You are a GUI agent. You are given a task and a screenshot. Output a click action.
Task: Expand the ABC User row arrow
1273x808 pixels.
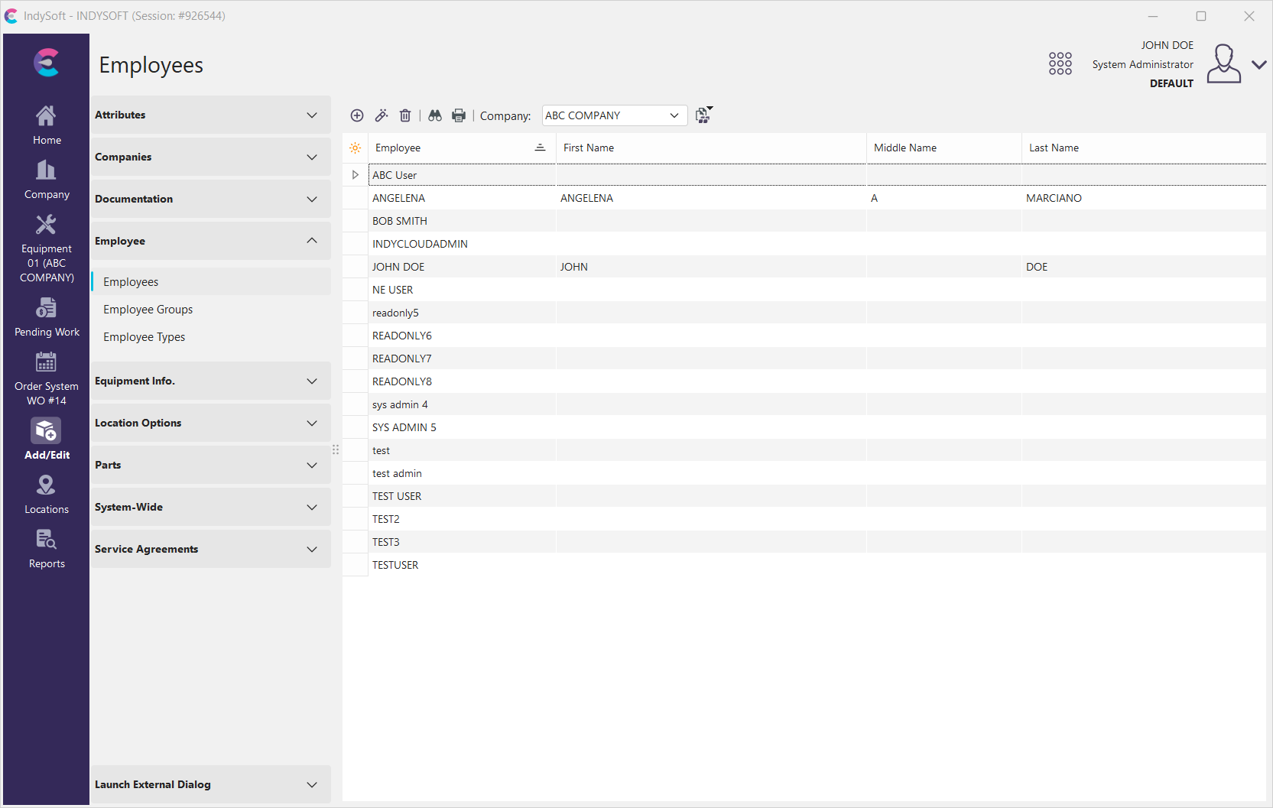pos(356,175)
